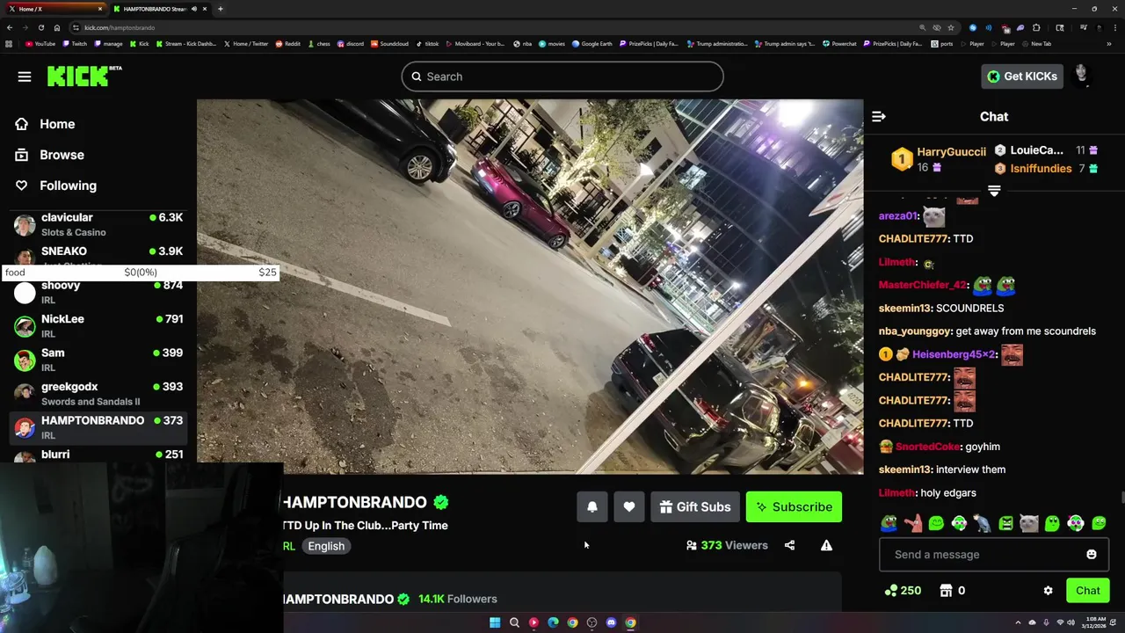Collapse the chat panel with arrow icon
Screen dimensions: 1125x633
pyautogui.click(x=879, y=116)
